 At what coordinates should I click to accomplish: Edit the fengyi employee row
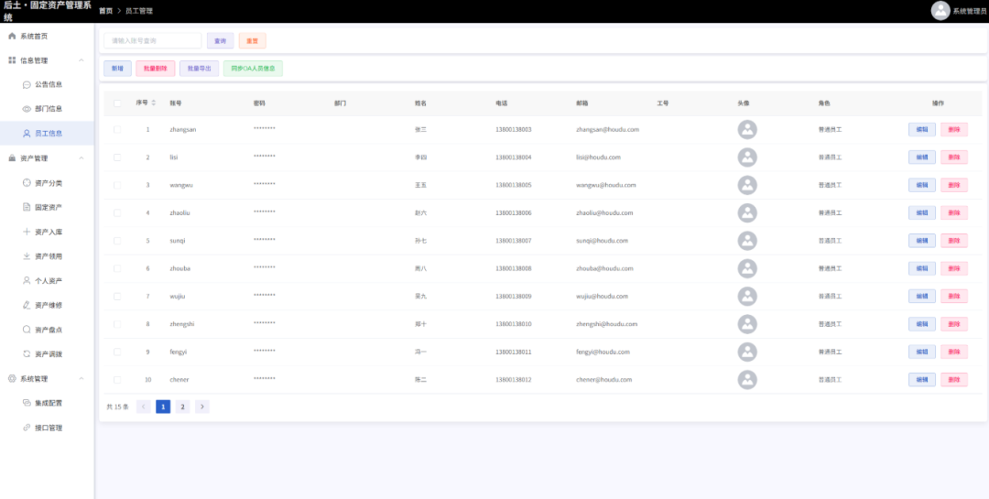pyautogui.click(x=922, y=352)
